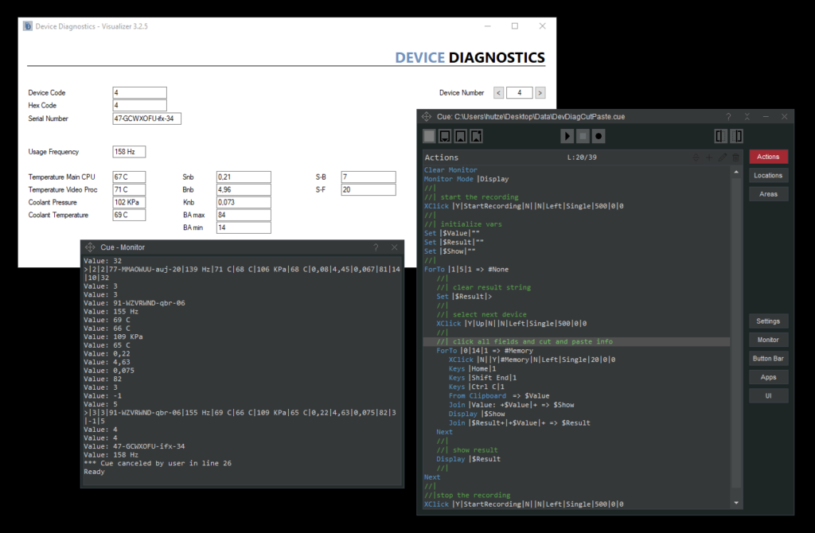Click the pencil edit icon in Actions header
Screen dimensions: 815x533
(722, 158)
